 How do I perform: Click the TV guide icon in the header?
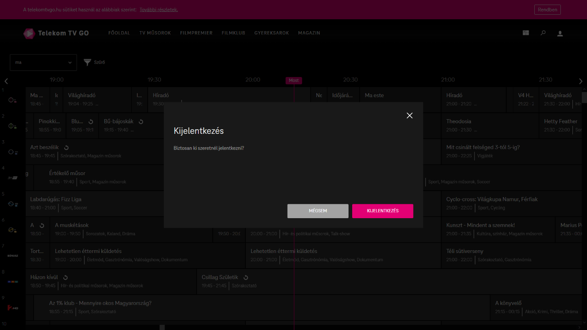tap(526, 33)
